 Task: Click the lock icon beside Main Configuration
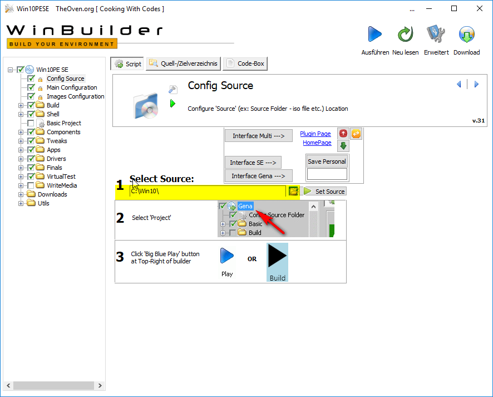(40, 88)
